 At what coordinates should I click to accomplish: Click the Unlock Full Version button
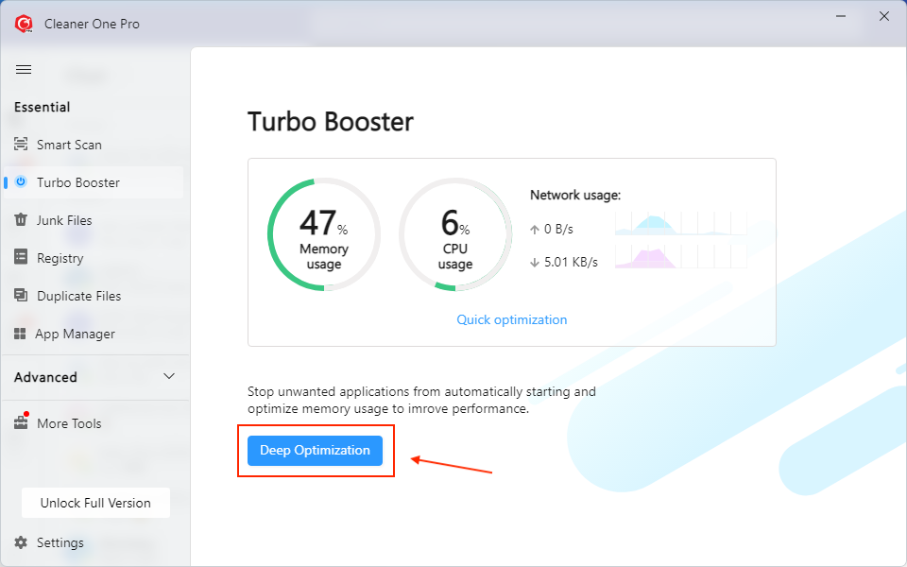(95, 503)
